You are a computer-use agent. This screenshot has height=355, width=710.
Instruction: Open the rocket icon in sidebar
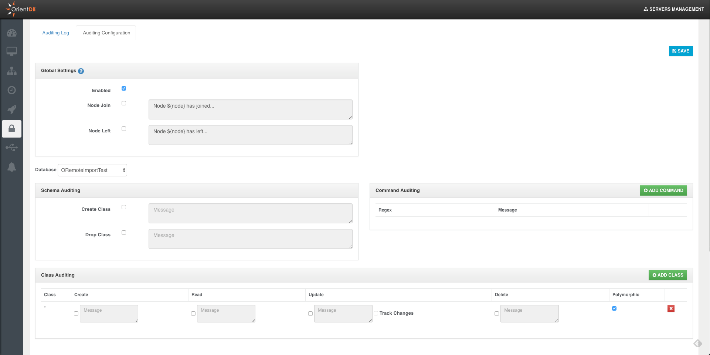coord(11,109)
